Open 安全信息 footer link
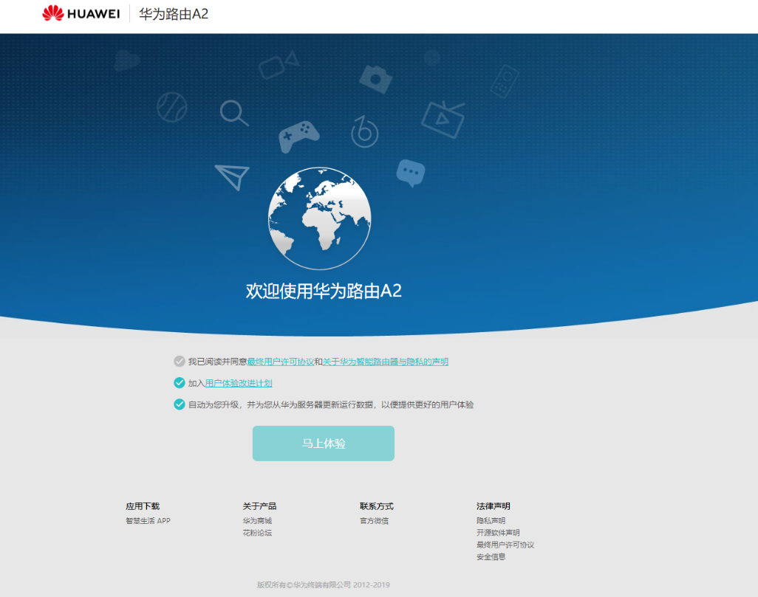The image size is (758, 597). coord(491,557)
